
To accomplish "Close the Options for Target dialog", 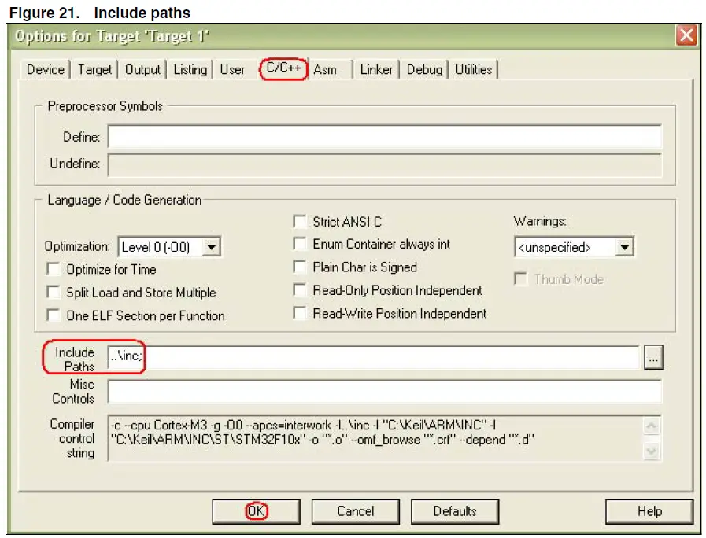I will click(687, 35).
